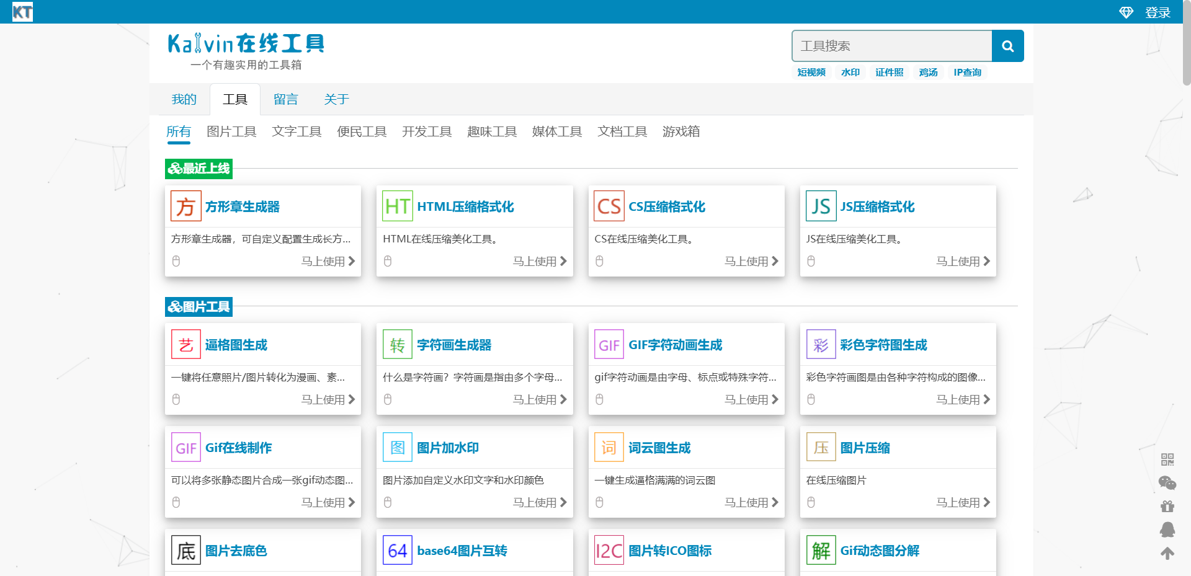Screen dimensions: 1191x576
Task: Click the WeChat icon on right sidebar
Action: pyautogui.click(x=1168, y=482)
